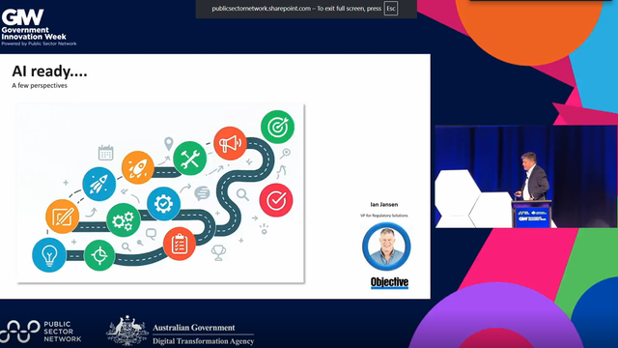Click the blue lightbulb icon on the roadmap
Screen dimensions: 618x348
[49, 255]
